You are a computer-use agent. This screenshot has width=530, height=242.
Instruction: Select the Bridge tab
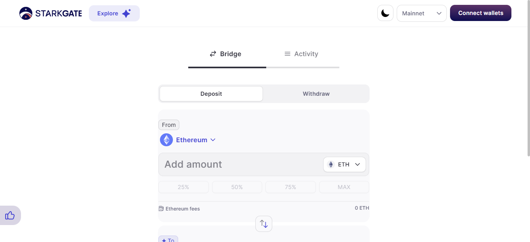(225, 54)
